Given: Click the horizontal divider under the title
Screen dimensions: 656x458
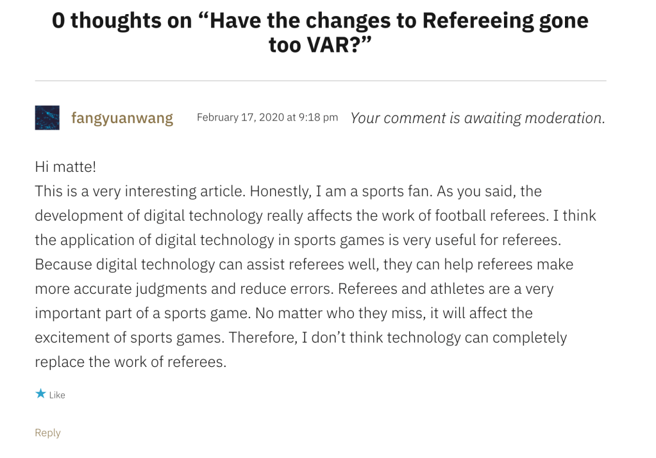Looking at the screenshot, I should [x=320, y=81].
